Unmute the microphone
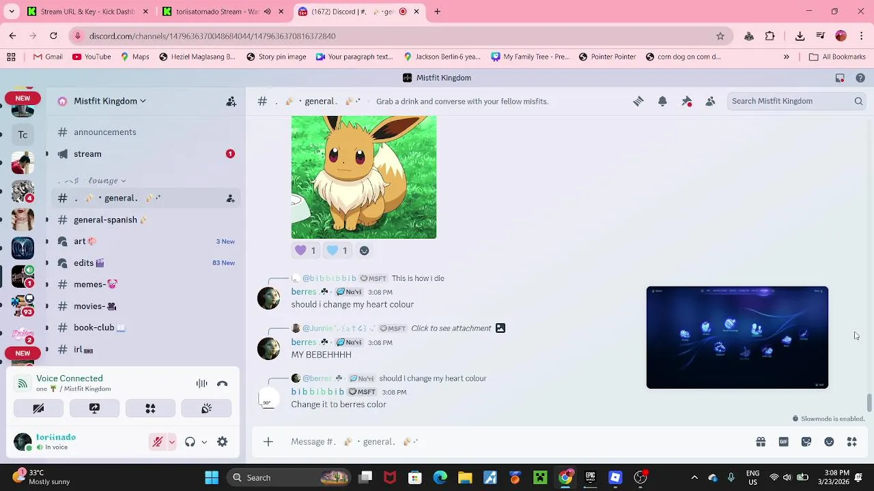The image size is (874, 491). [x=158, y=442]
